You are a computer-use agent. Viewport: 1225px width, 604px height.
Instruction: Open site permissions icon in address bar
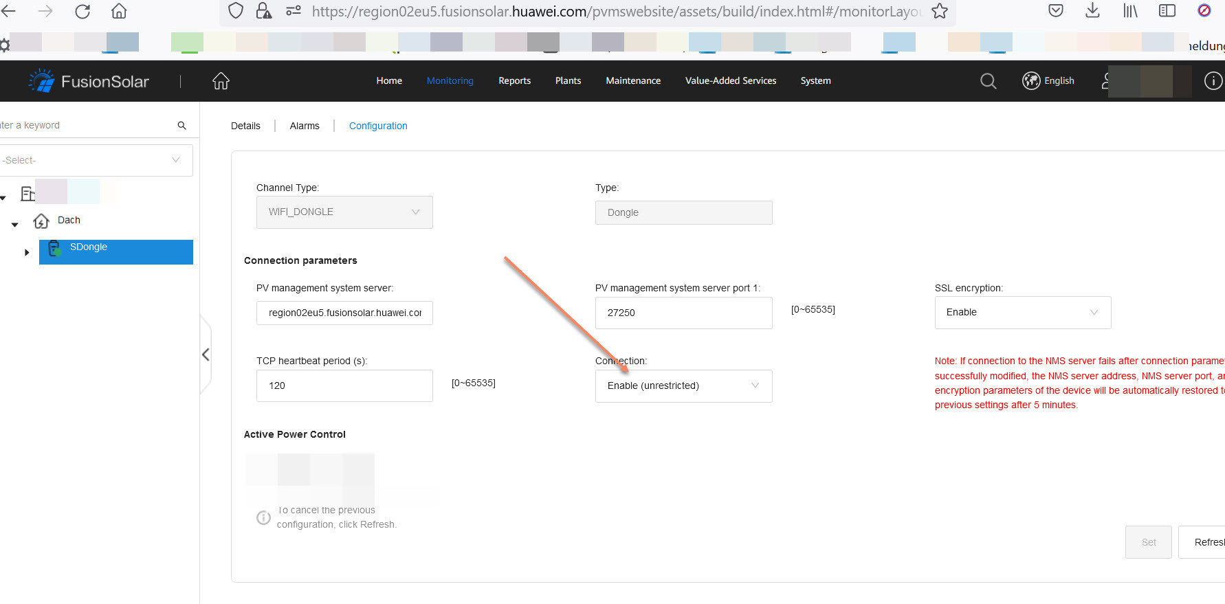(294, 11)
